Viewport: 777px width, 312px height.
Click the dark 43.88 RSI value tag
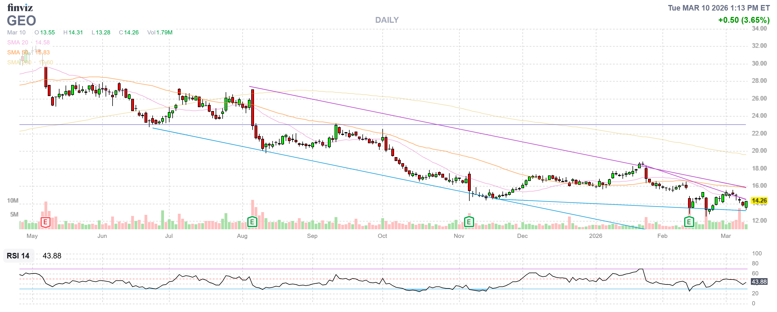coord(759,281)
